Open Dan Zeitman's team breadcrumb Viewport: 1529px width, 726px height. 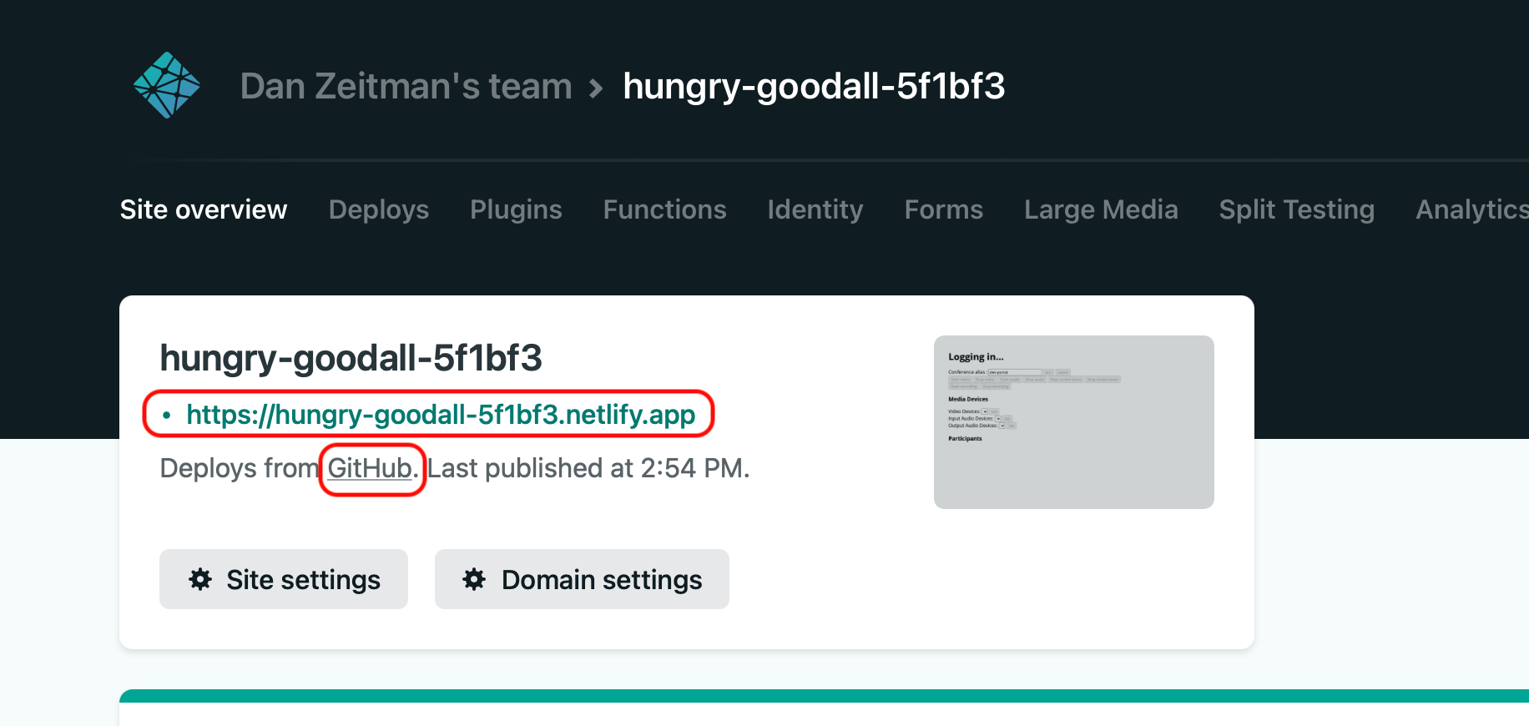click(406, 86)
